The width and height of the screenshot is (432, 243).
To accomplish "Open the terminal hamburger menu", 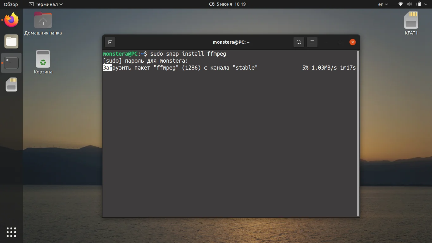I will [x=312, y=42].
